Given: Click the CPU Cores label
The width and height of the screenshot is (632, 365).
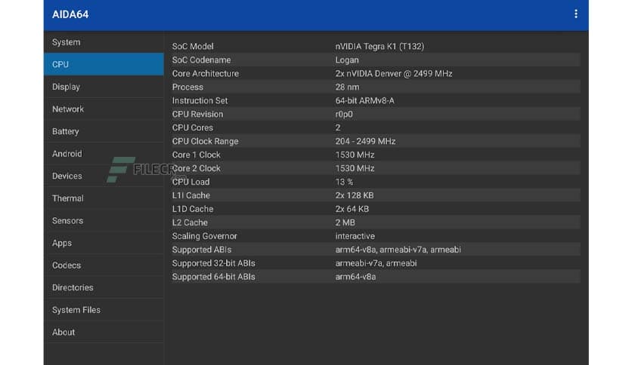Looking at the screenshot, I should (x=193, y=128).
